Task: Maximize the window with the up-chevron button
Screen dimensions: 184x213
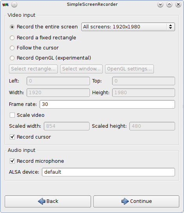Action: [169, 5]
